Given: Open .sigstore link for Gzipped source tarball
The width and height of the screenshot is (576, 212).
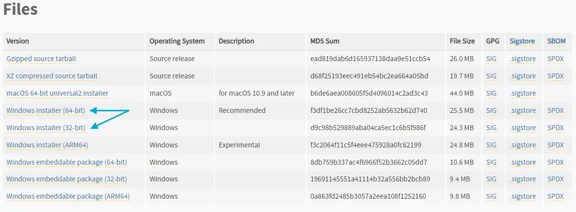Looking at the screenshot, I should [523, 59].
